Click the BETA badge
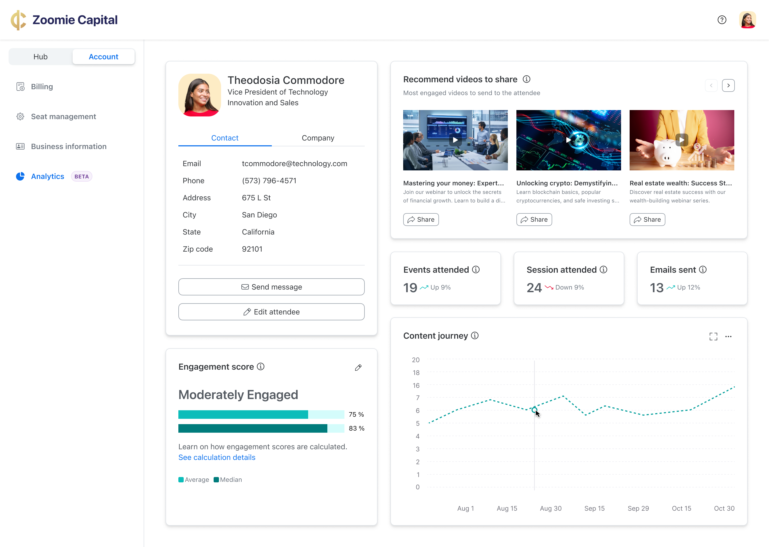This screenshot has height=547, width=769. (81, 177)
